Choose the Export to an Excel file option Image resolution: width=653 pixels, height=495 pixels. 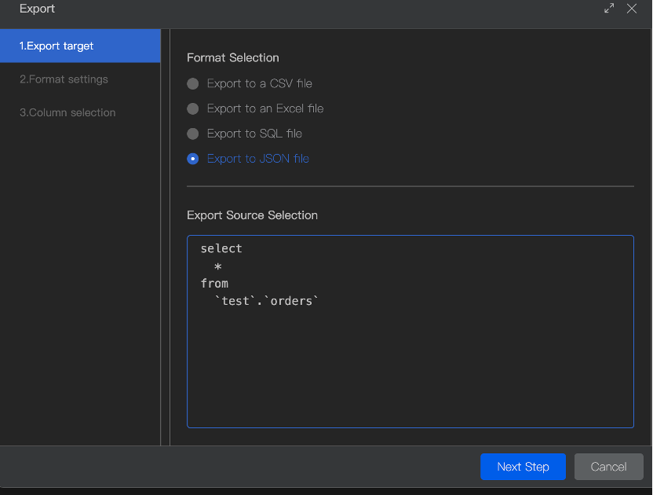pos(193,108)
